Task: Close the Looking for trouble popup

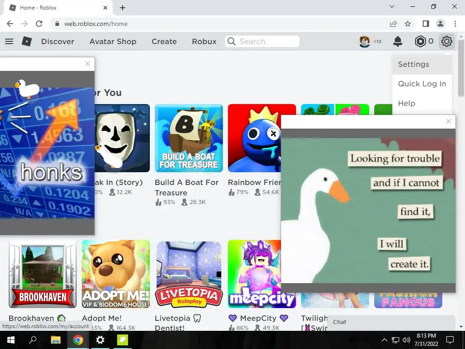Action: (x=448, y=121)
